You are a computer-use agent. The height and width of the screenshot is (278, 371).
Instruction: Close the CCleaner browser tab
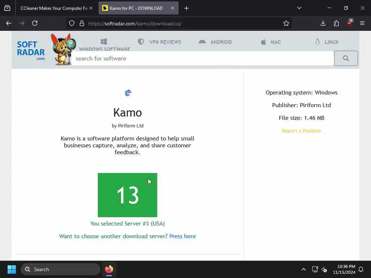tap(91, 8)
